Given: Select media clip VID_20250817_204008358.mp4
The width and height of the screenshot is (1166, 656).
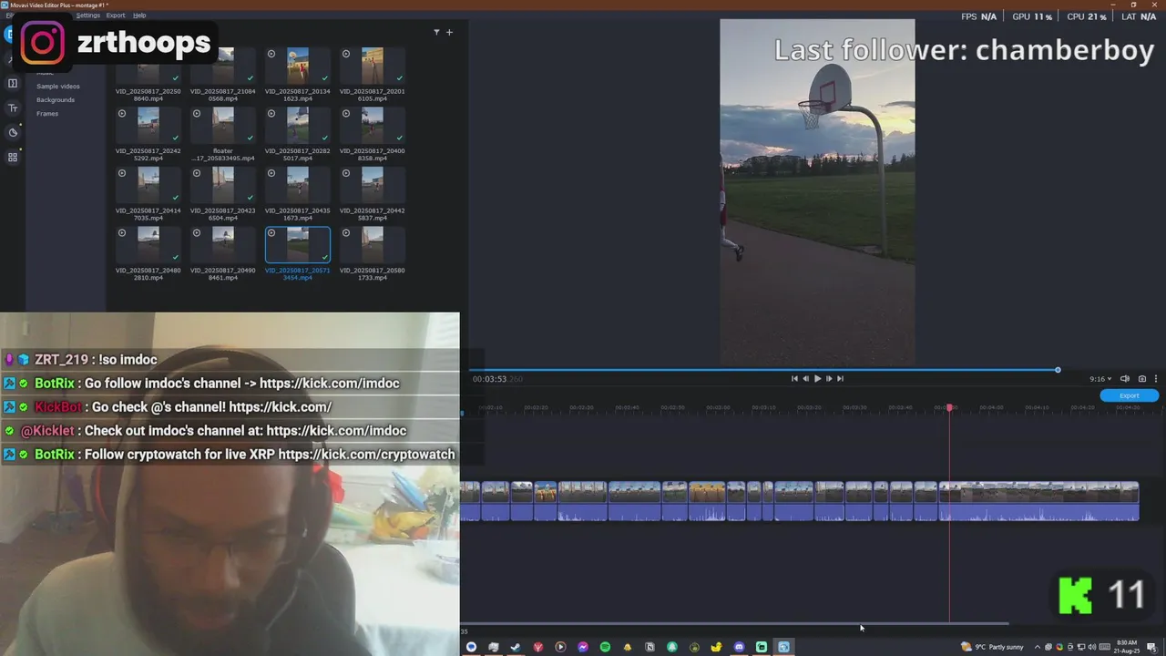Looking at the screenshot, I should tap(373, 125).
